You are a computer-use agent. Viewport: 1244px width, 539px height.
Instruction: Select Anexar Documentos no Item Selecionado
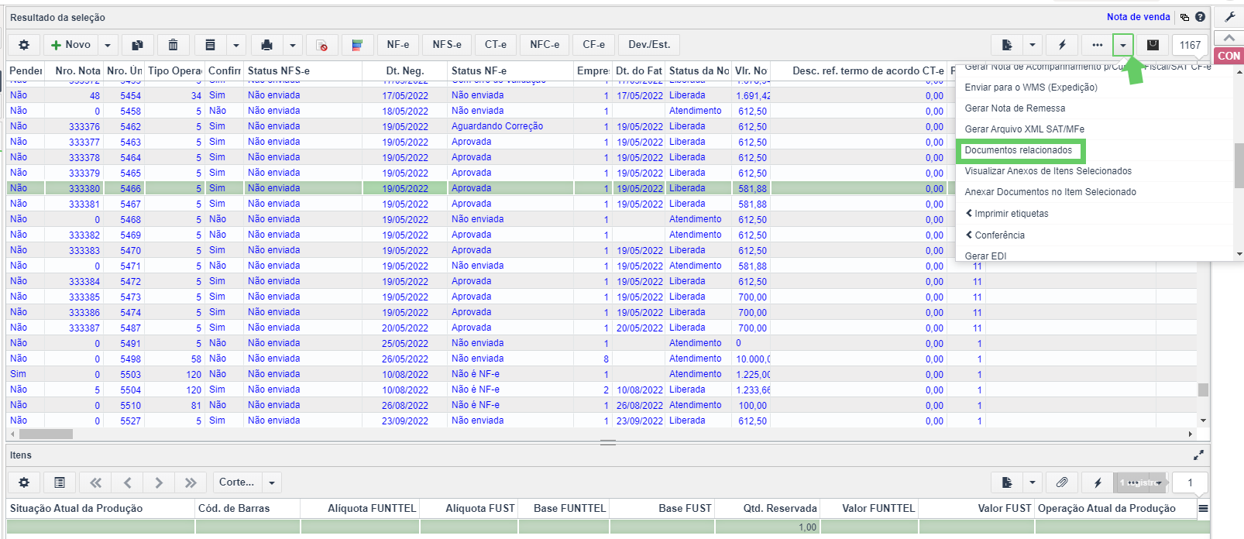1050,192
